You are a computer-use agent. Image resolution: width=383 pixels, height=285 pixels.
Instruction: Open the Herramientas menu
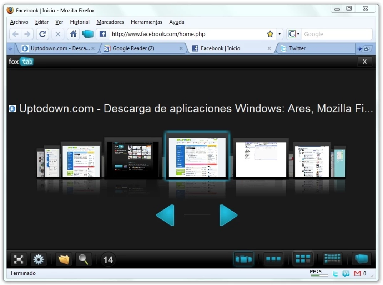pyautogui.click(x=147, y=22)
